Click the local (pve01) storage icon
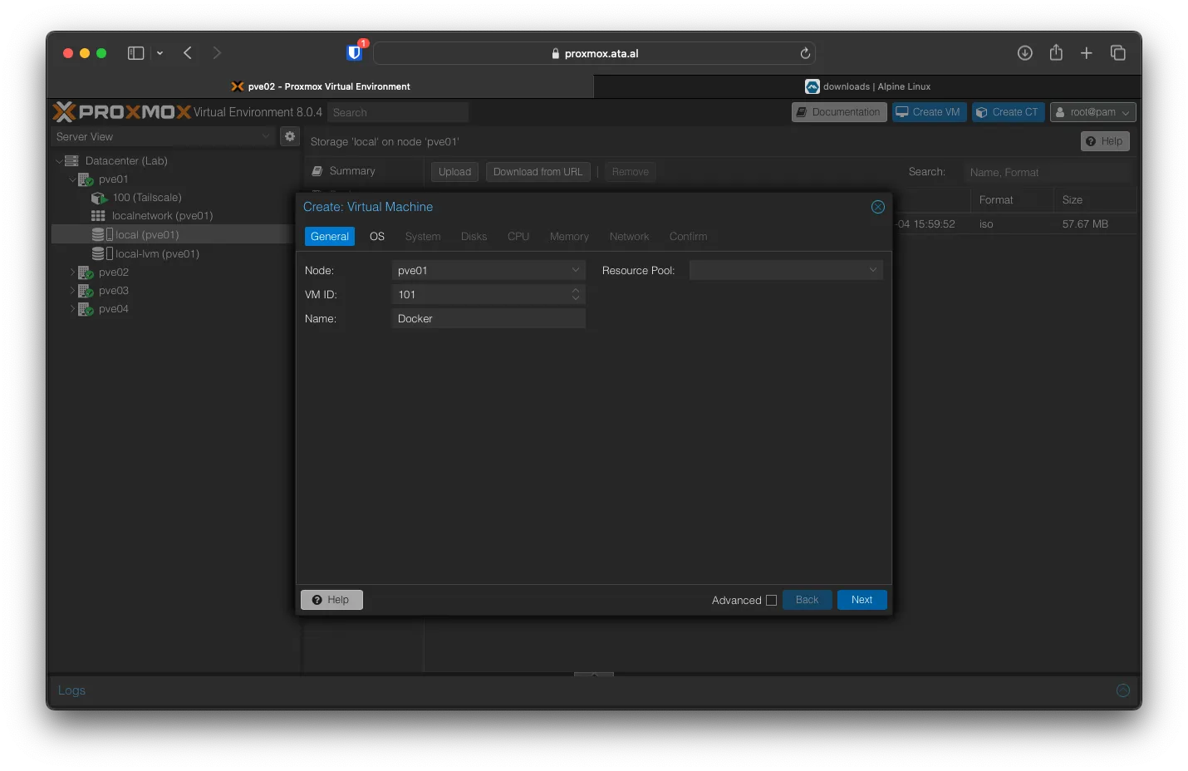 click(x=102, y=235)
